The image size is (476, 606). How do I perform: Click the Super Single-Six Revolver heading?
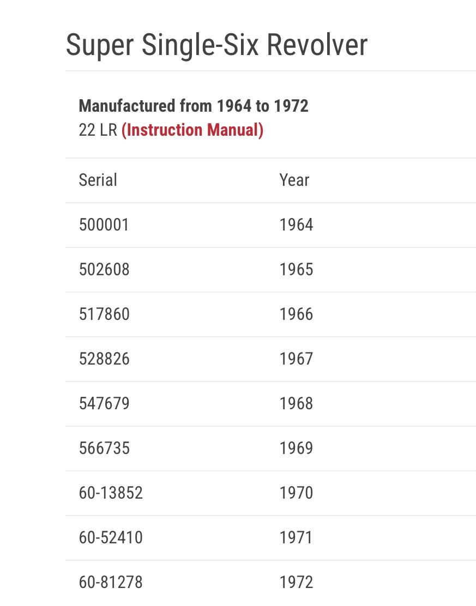(x=216, y=45)
